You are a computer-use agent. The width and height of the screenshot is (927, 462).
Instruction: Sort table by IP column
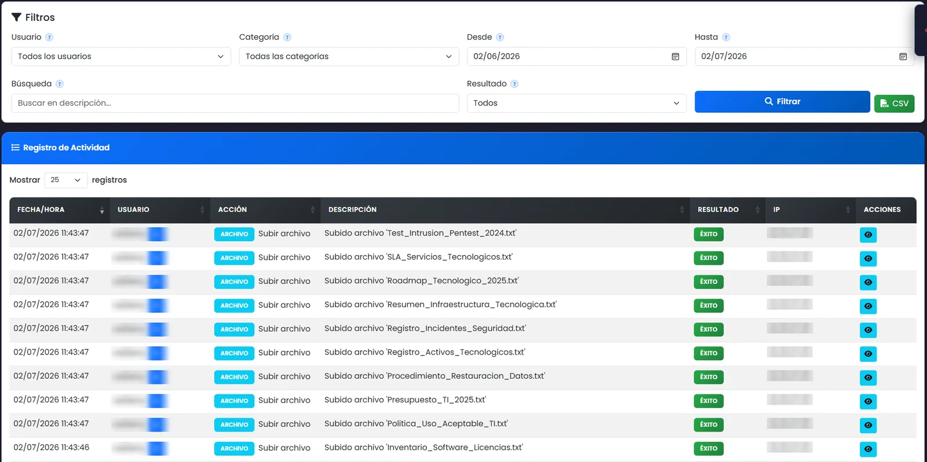[x=811, y=210]
